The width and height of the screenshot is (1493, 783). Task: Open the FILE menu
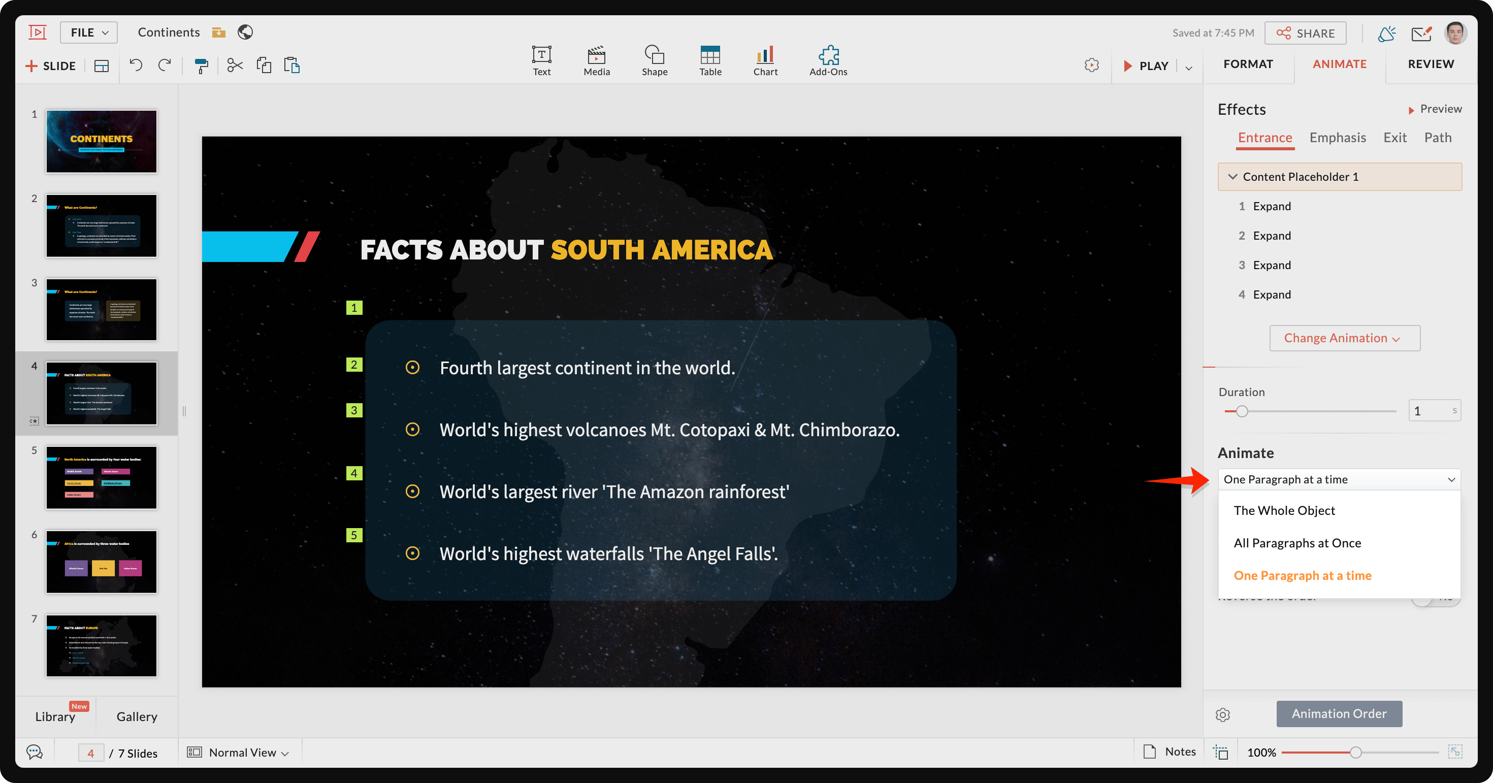click(89, 32)
